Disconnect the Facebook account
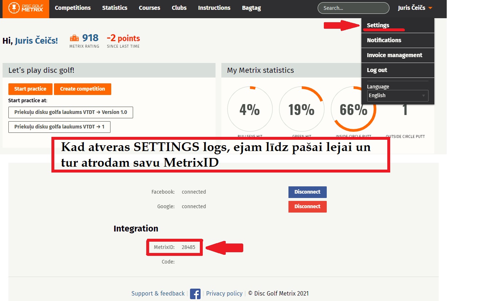Image resolution: width=477 pixels, height=301 pixels. [x=307, y=192]
